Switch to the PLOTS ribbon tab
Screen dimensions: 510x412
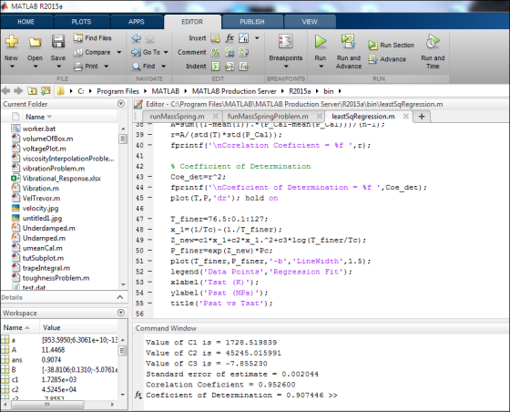pos(81,22)
